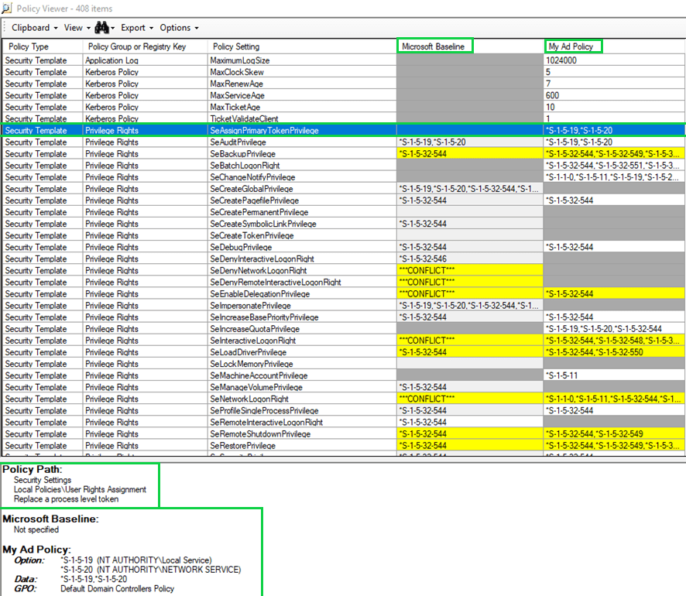Viewport: 686px width, 596px height.
Task: Open the Clipboard dropdown menu
Action: [x=34, y=28]
